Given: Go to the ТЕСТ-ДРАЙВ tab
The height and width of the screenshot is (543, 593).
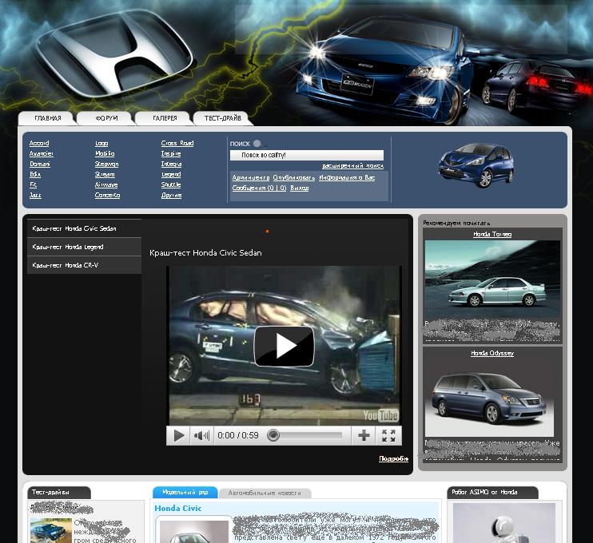Looking at the screenshot, I should [x=223, y=118].
